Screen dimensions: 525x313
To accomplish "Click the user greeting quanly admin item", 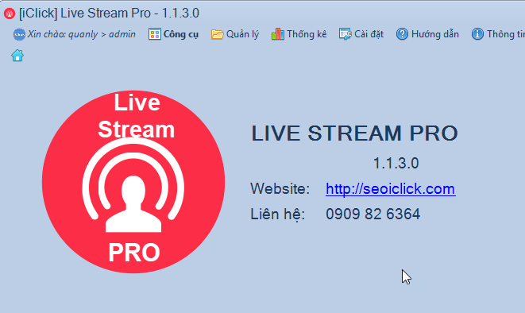I will click(x=75, y=34).
